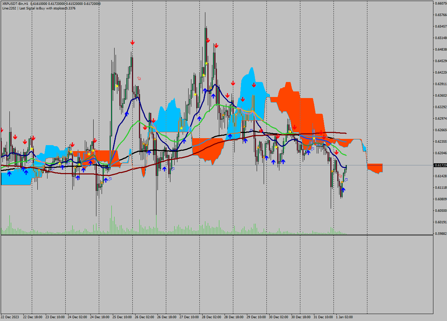
Task: Click the 0.62046 price axis label
Action: click(x=441, y=153)
